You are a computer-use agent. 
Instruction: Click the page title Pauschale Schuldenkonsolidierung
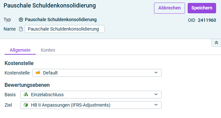tap(50, 6)
